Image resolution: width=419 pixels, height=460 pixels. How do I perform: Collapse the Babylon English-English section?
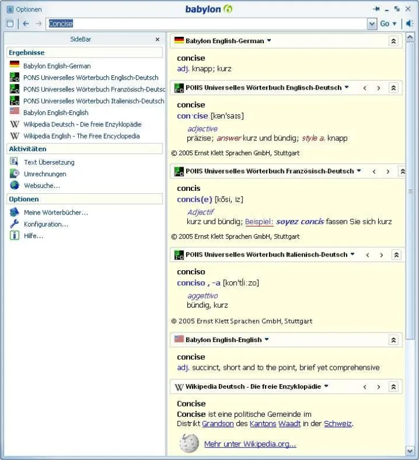point(394,340)
